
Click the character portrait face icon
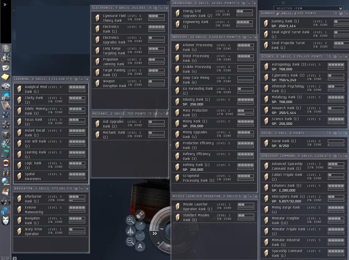[x=5, y=220]
